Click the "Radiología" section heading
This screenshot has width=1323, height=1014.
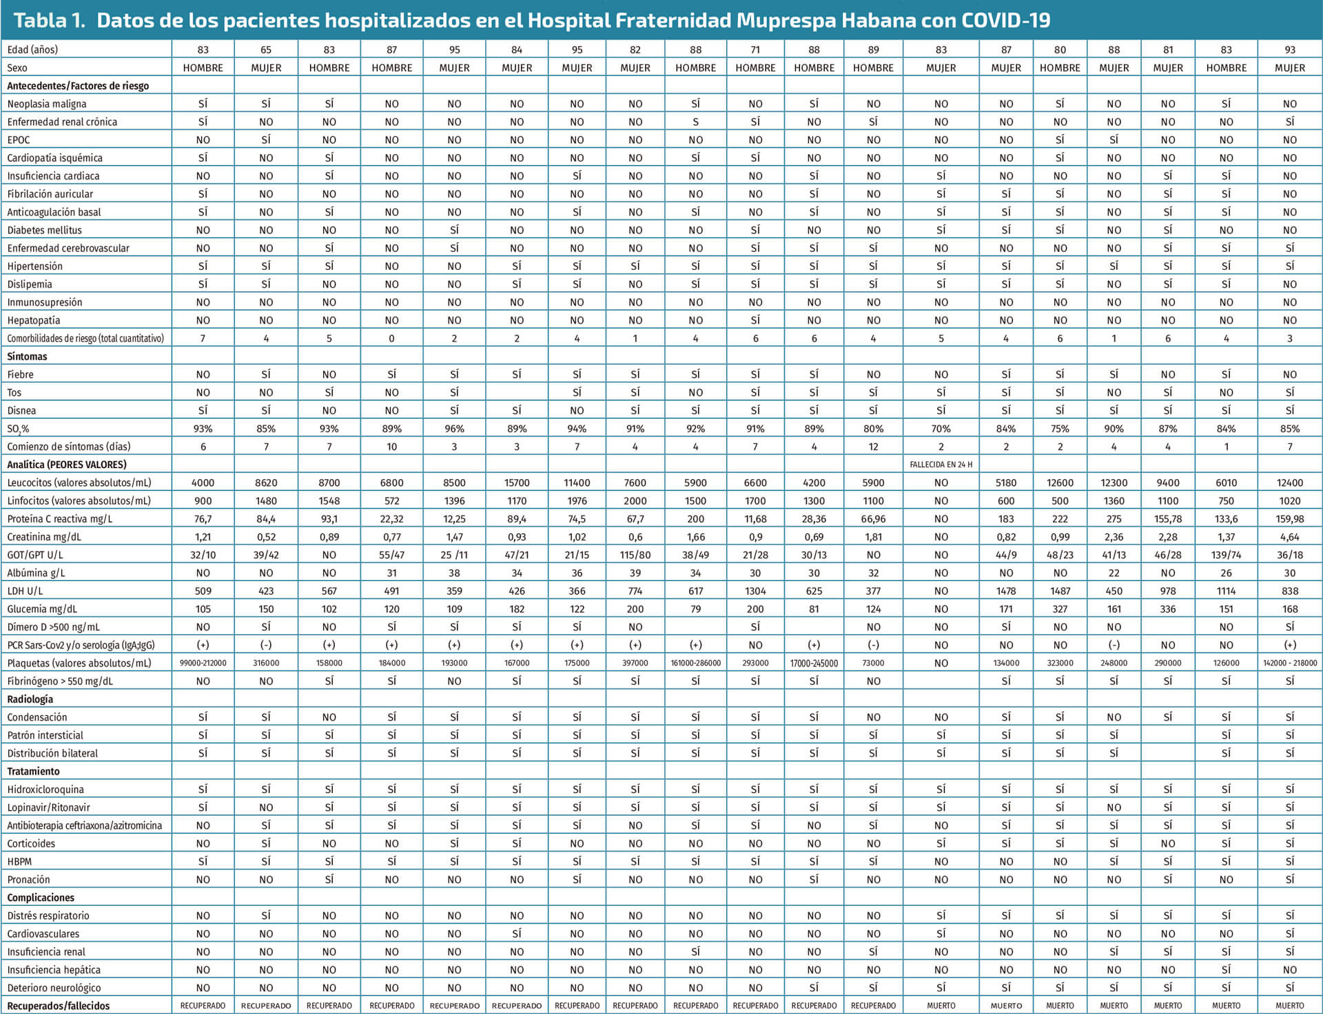pyautogui.click(x=30, y=699)
